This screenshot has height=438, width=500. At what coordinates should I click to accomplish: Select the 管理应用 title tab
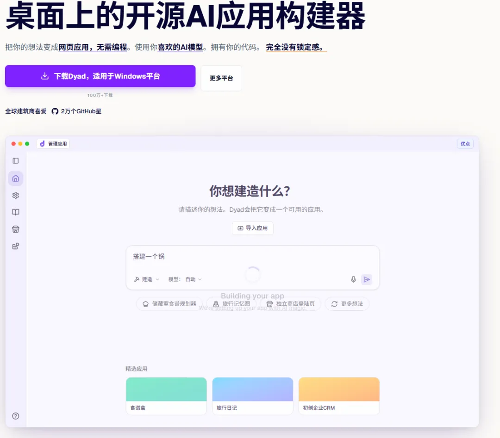point(53,144)
